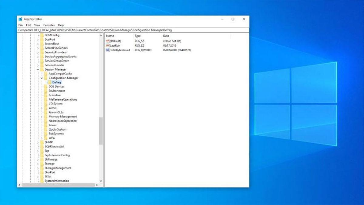This screenshot has width=364, height=205.
Task: Click the Session Manager folder icon
Action: pyautogui.click(x=42, y=69)
